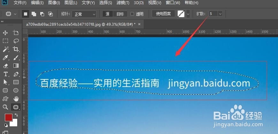Open the 文字(Y) menu
Screen dimensions: 278x134
click(88, 3)
